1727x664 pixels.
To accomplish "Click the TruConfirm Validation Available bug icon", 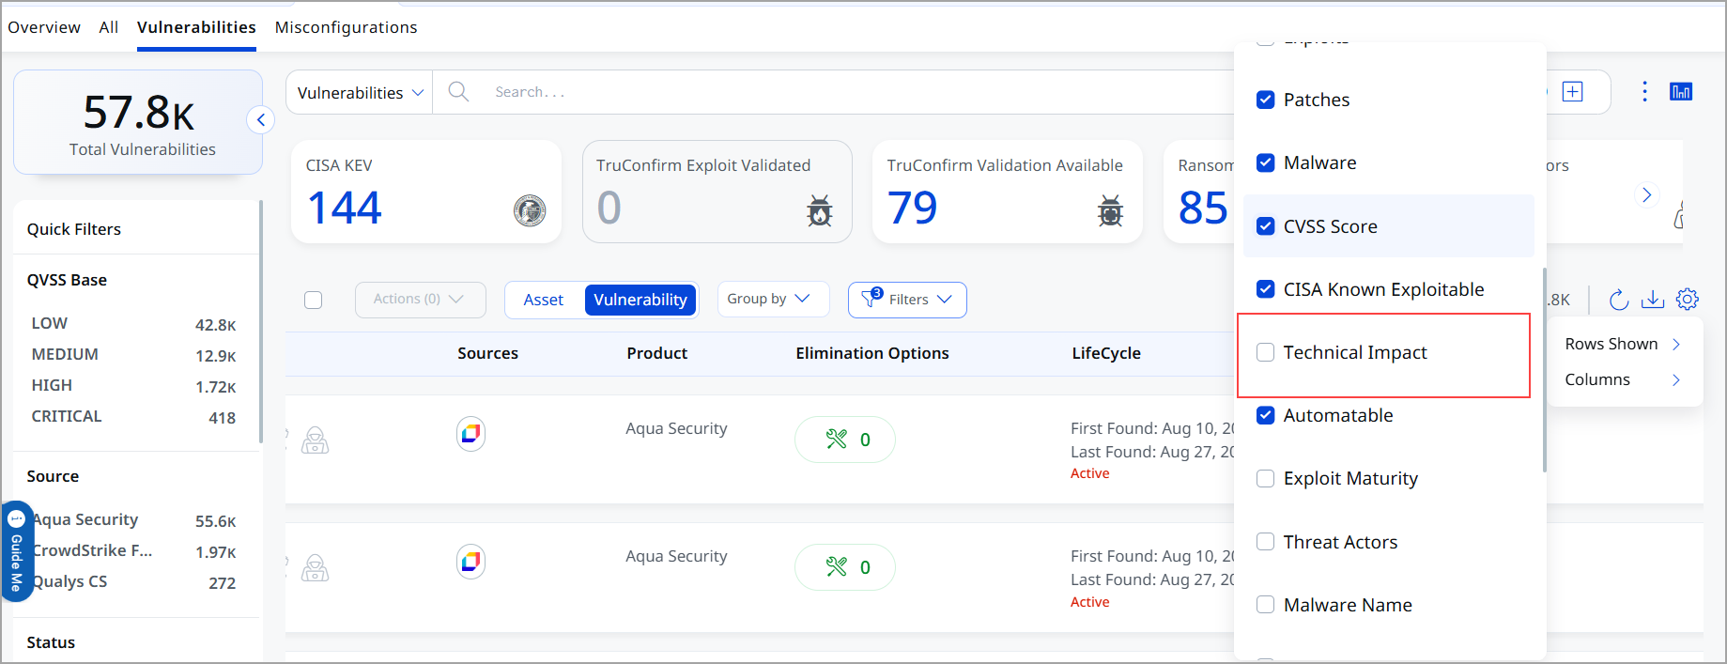I will pos(1111,210).
